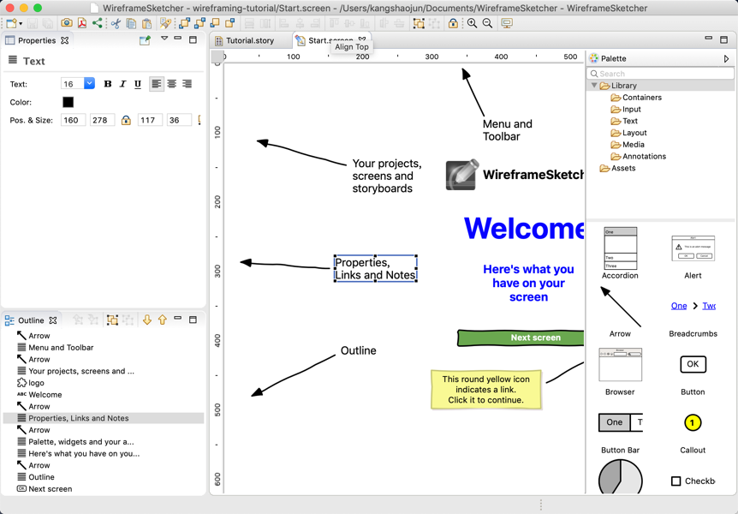
Task: Export to PDF using toolbar icon
Action: point(82,23)
